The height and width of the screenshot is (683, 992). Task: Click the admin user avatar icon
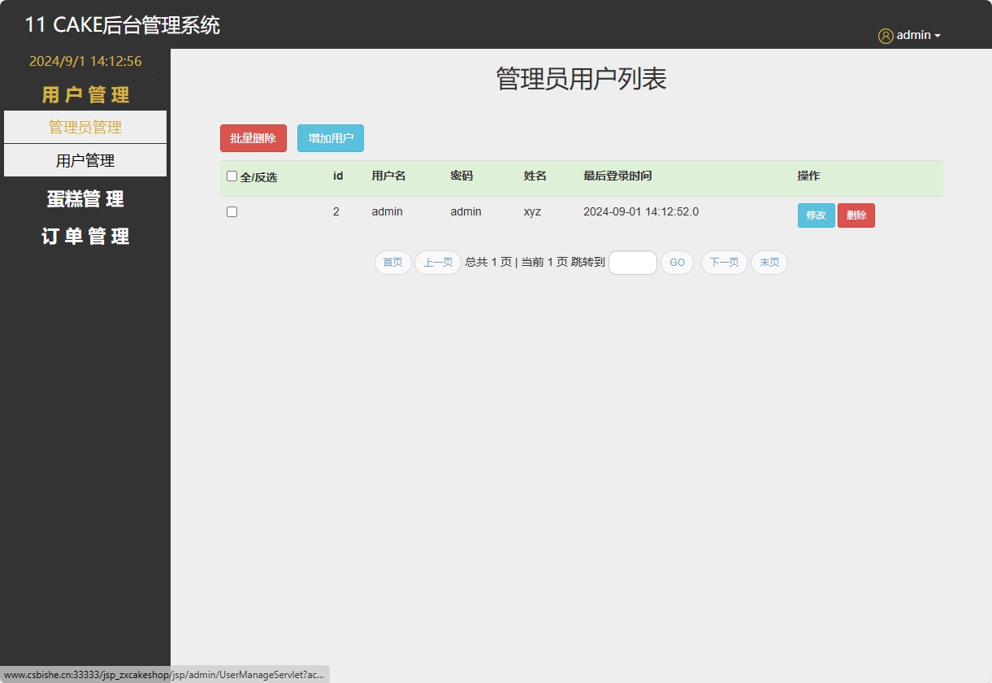click(x=885, y=35)
